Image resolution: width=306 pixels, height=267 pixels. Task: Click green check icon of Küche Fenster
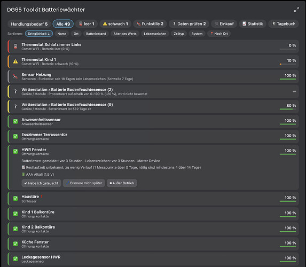click(15, 244)
